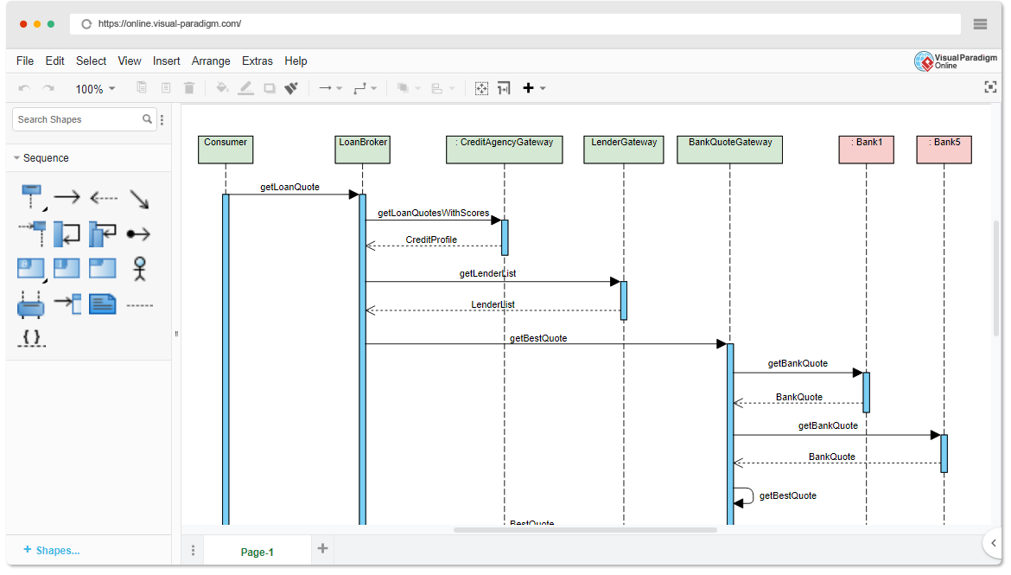
Task: Select the Return Message dashed arrow tool
Action: coord(103,197)
